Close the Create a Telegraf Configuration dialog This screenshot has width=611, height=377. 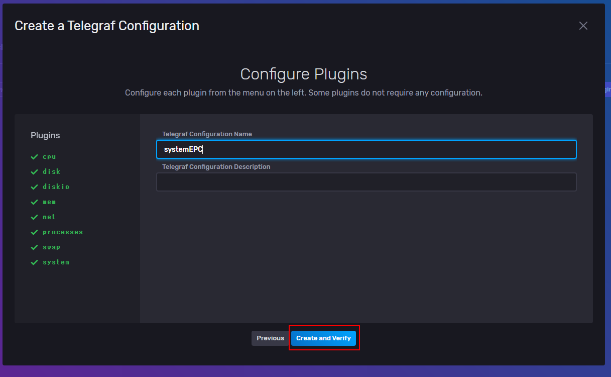[583, 26]
